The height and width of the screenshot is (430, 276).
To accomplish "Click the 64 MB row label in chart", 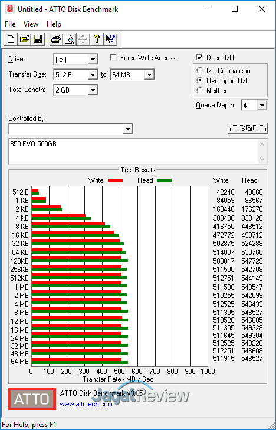I will click(19, 362).
